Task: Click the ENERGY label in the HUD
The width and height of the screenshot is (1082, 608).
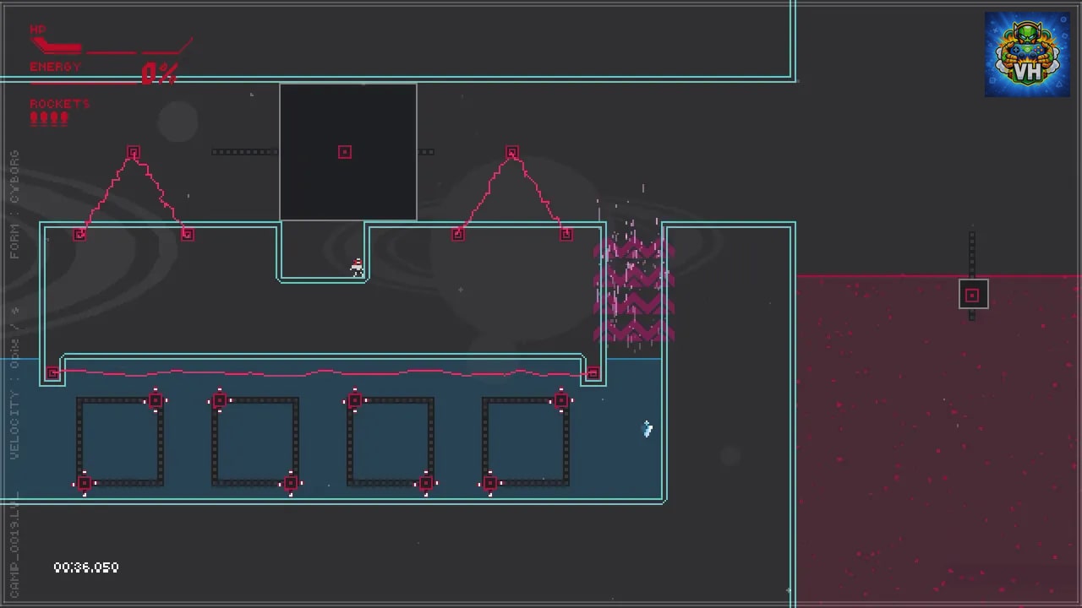Action: pyautogui.click(x=56, y=67)
